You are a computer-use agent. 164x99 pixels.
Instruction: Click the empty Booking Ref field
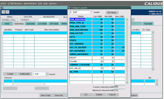click(49, 20)
